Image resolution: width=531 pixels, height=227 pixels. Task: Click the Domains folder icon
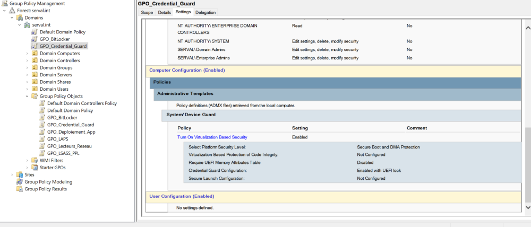tap(20, 18)
